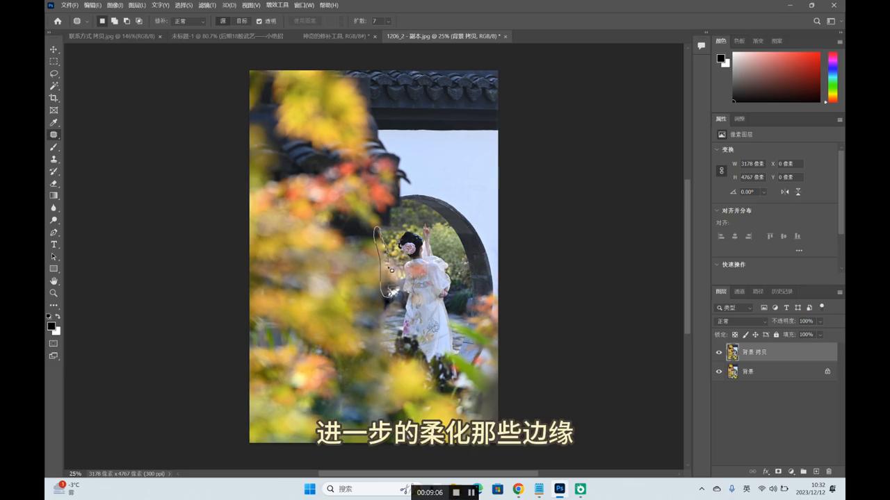The width and height of the screenshot is (890, 500).
Task: Click the 源 button in the options bar
Action: pos(222,21)
